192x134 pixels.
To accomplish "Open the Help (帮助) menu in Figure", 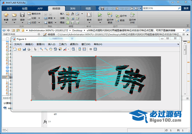I will (x=98, y=44).
